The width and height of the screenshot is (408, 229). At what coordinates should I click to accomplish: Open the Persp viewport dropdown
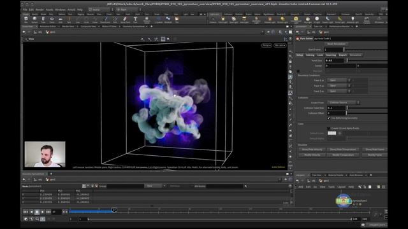[266, 45]
